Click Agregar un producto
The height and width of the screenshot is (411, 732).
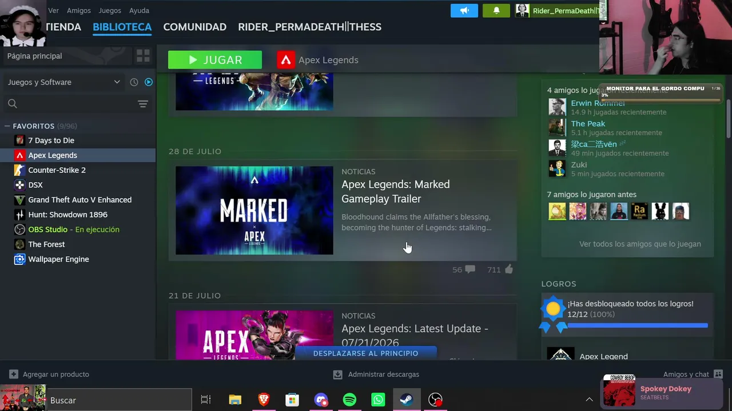49,374
